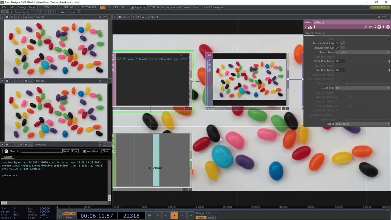
Task: Open pane type dropdown of top-left project1 pane
Action: pyautogui.click(x=2, y=17)
